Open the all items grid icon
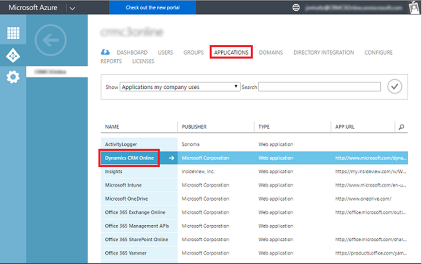Image resolution: width=422 pixels, height=264 pixels. coord(13,33)
